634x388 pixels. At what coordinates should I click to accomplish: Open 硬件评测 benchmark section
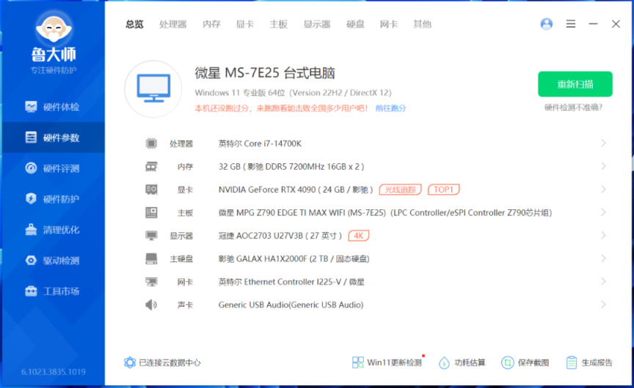[x=53, y=168]
